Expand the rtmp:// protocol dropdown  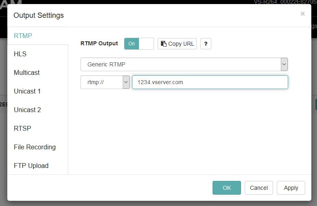(105, 82)
